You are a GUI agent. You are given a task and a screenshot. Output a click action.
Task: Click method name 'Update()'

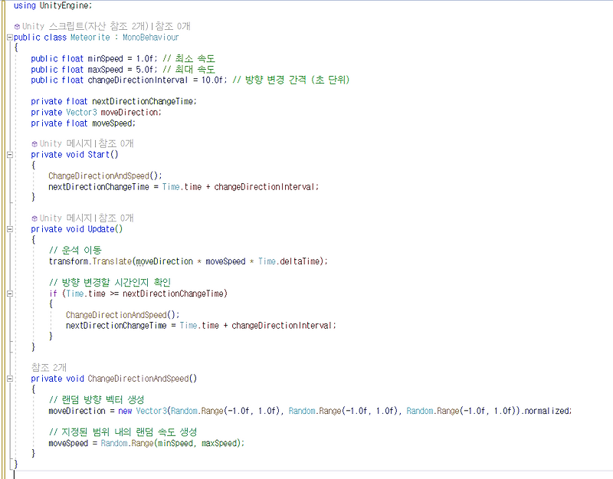(105, 228)
